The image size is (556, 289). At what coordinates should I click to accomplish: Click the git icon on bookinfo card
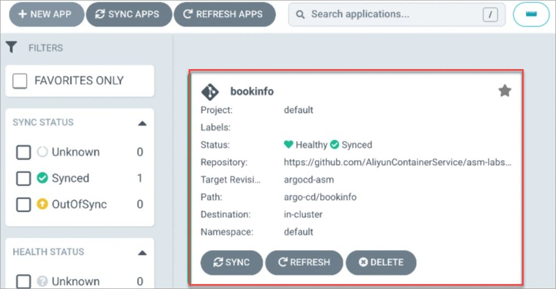pos(210,92)
